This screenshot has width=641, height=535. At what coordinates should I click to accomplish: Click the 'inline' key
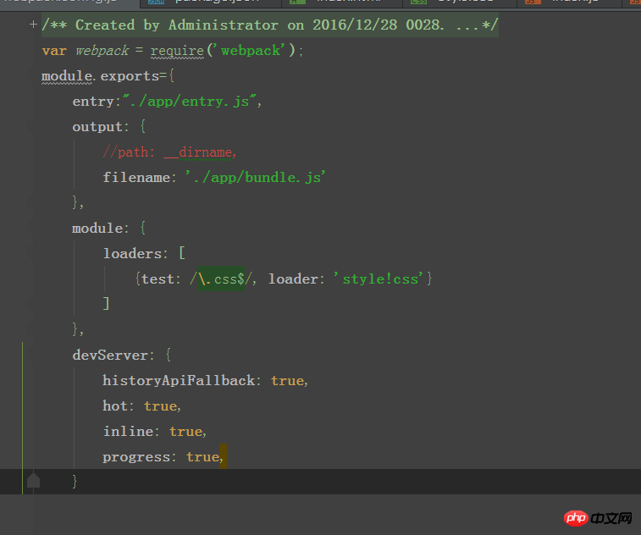129,431
